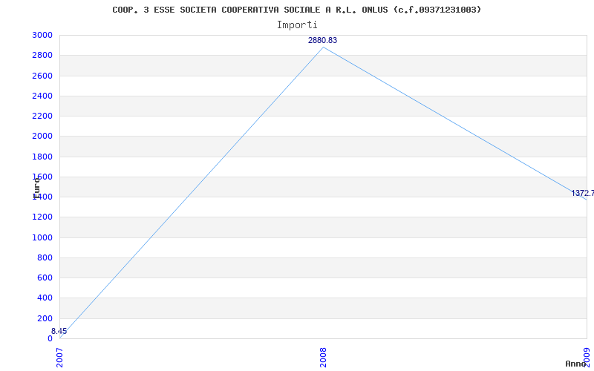Select the 8.45 data label
594x371 pixels.
pos(59,331)
